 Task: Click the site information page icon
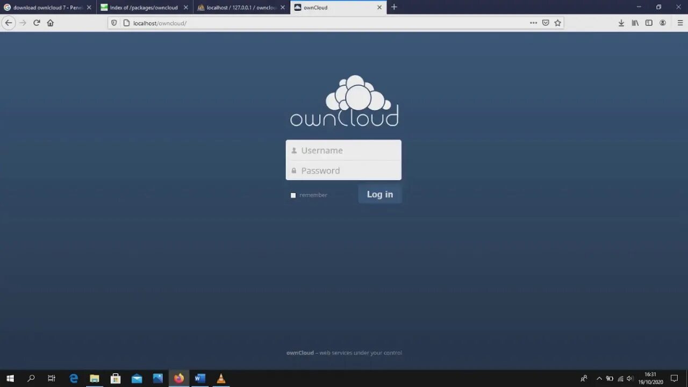pos(126,23)
